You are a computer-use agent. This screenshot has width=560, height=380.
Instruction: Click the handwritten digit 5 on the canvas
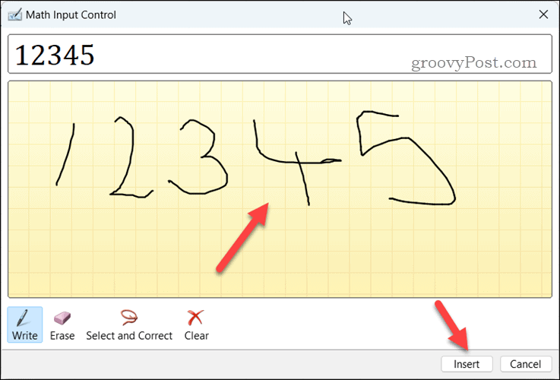click(x=406, y=158)
